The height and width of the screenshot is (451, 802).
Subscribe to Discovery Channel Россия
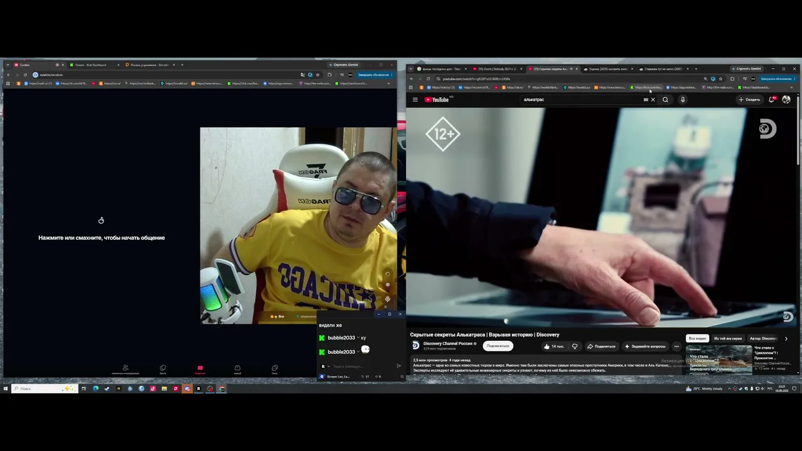(498, 346)
